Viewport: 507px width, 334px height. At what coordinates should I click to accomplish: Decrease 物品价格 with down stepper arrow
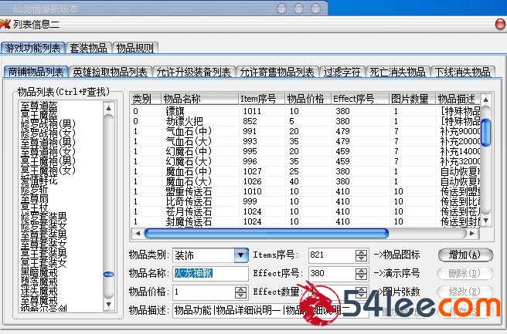(x=240, y=295)
